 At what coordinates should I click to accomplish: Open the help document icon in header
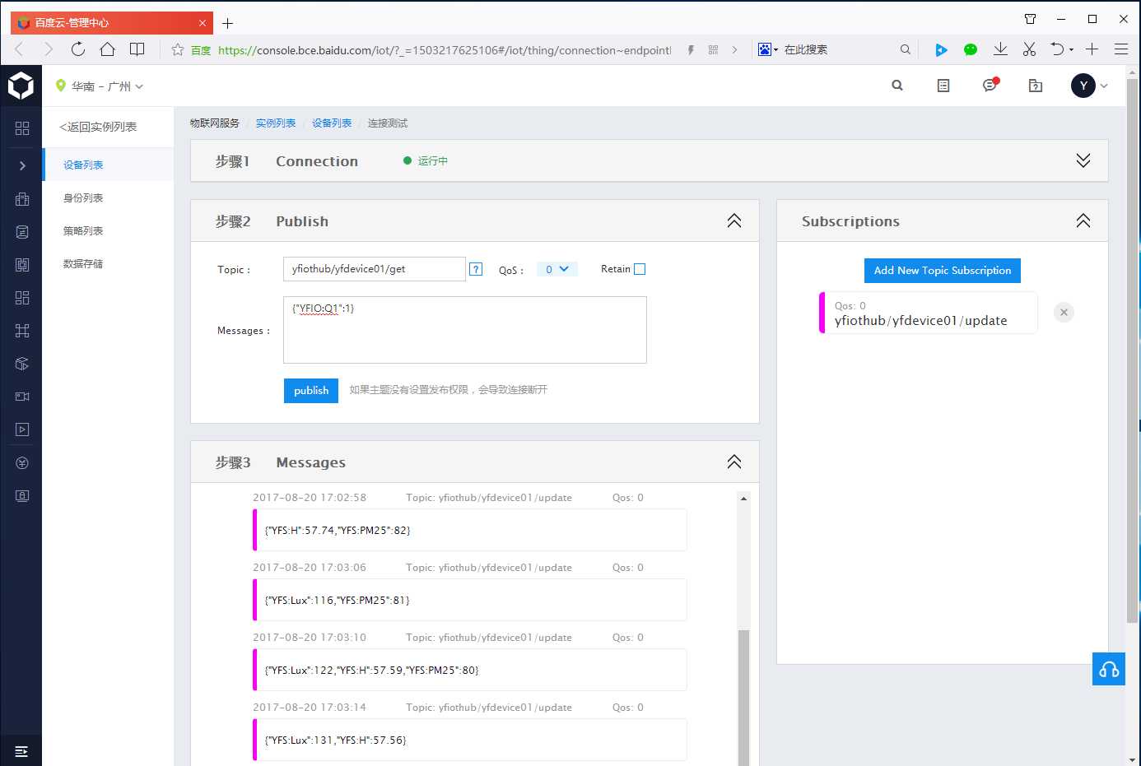coord(1036,86)
